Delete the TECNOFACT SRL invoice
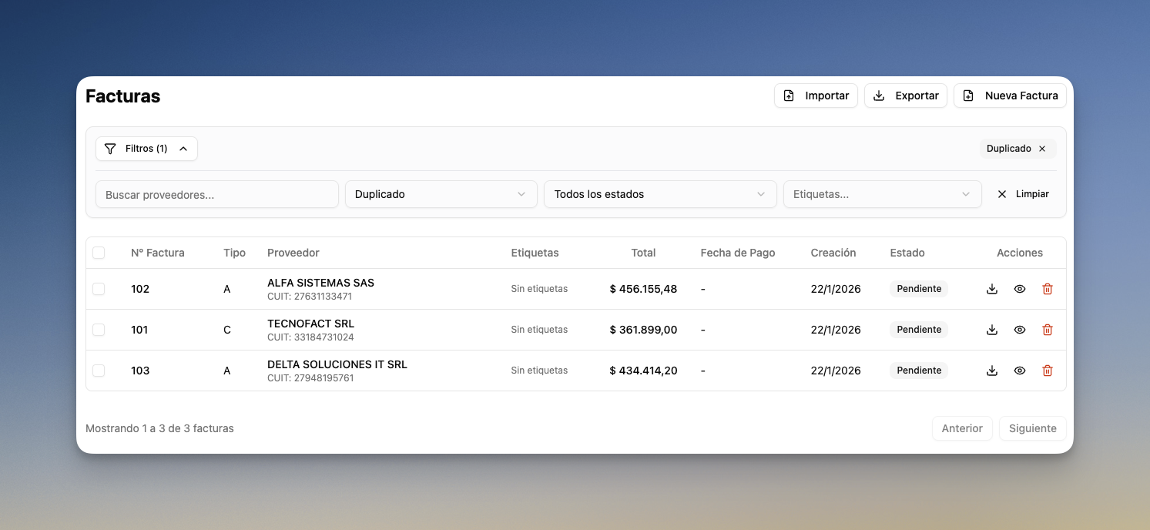The image size is (1150, 530). (x=1048, y=330)
